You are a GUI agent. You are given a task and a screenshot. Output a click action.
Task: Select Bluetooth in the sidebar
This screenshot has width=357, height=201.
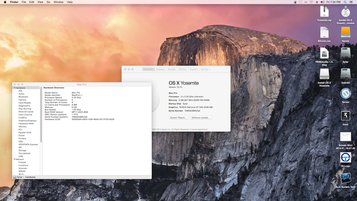pyautogui.click(x=23, y=97)
